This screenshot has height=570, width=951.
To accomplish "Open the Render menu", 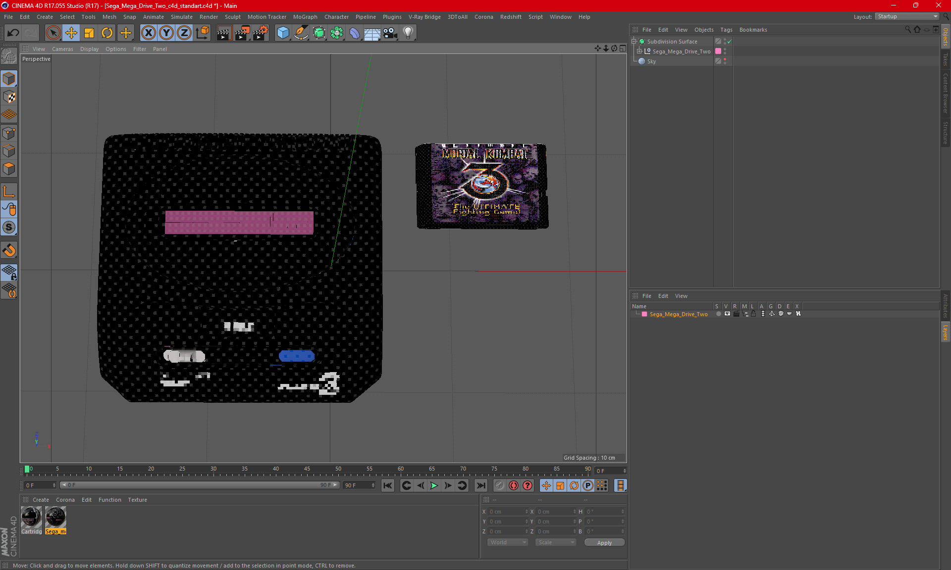I will [209, 17].
